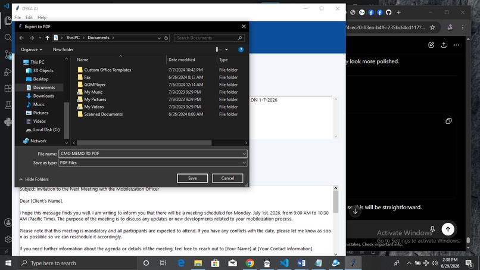This screenshot has width=480, height=270.
Task: Open VS Code Python icon in activity bar
Action: [x=8, y=122]
